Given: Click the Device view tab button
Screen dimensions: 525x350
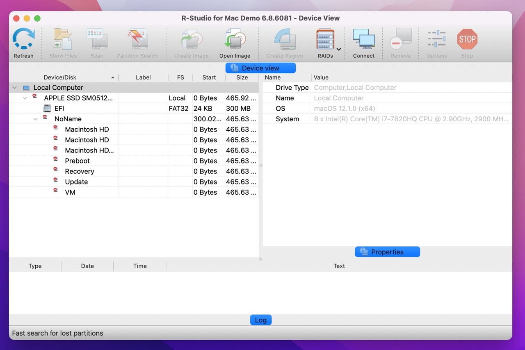Looking at the screenshot, I should [x=260, y=68].
